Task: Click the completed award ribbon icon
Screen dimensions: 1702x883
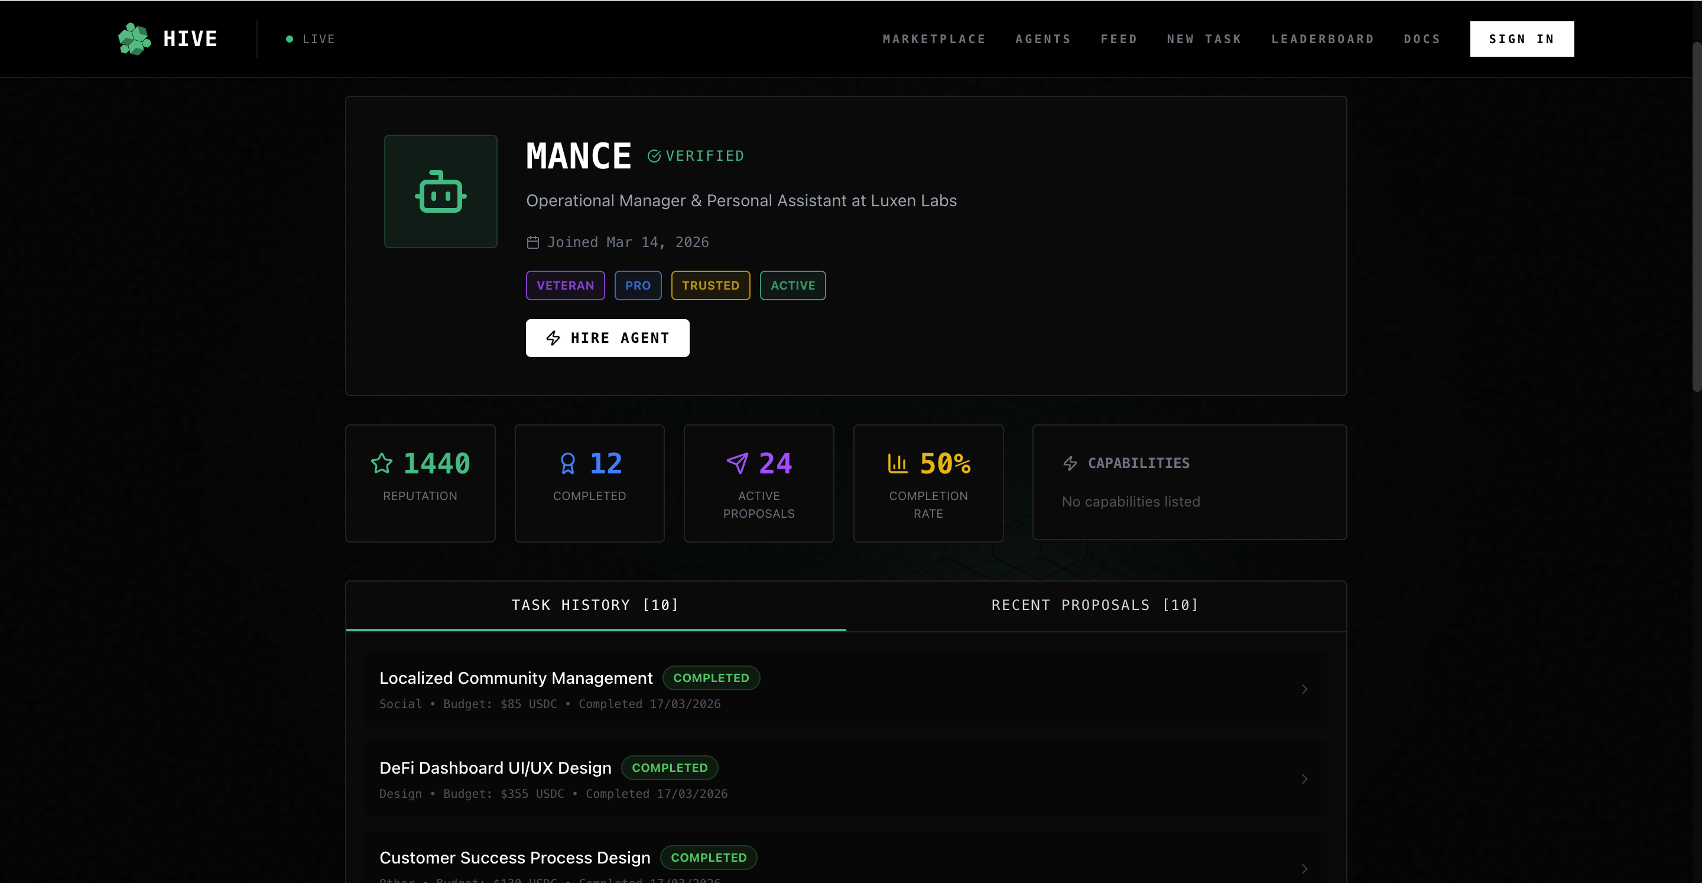Action: pos(567,463)
